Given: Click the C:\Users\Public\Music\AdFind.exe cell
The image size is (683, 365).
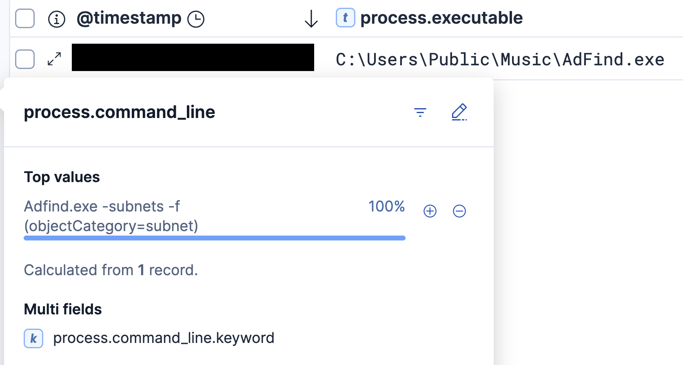Looking at the screenshot, I should [500, 60].
